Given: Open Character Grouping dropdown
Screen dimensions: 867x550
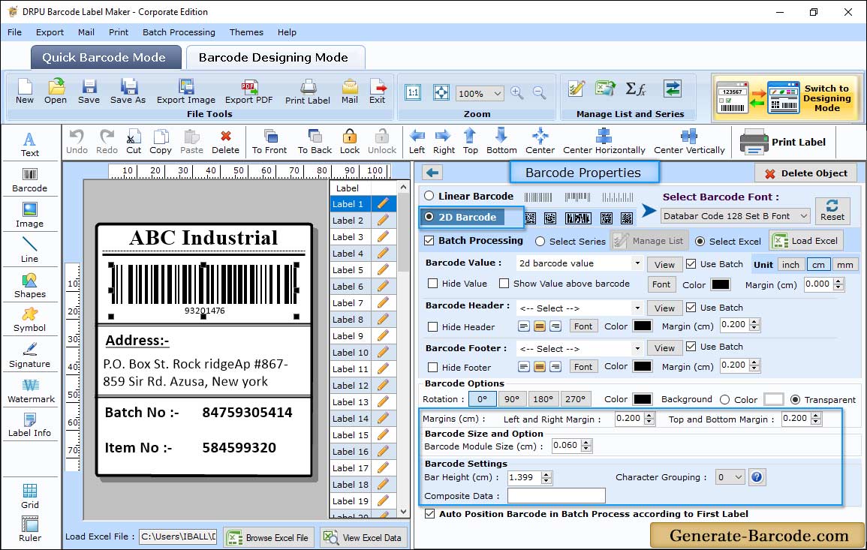Looking at the screenshot, I should (738, 477).
